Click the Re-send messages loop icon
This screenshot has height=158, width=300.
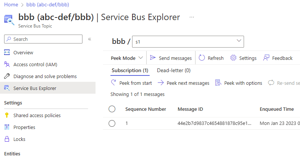coord(271,83)
